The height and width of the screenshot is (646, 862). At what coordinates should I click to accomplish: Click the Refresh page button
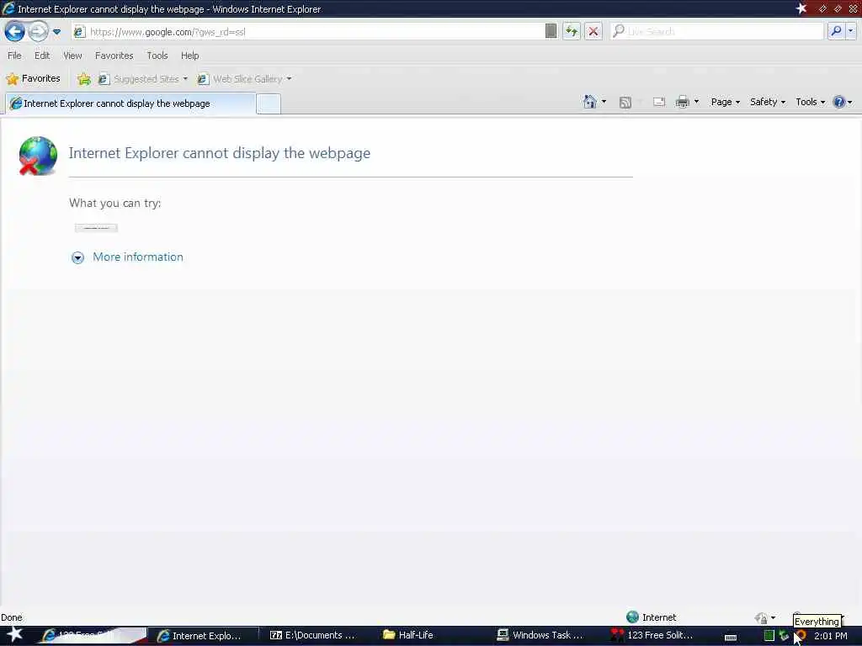pos(572,31)
